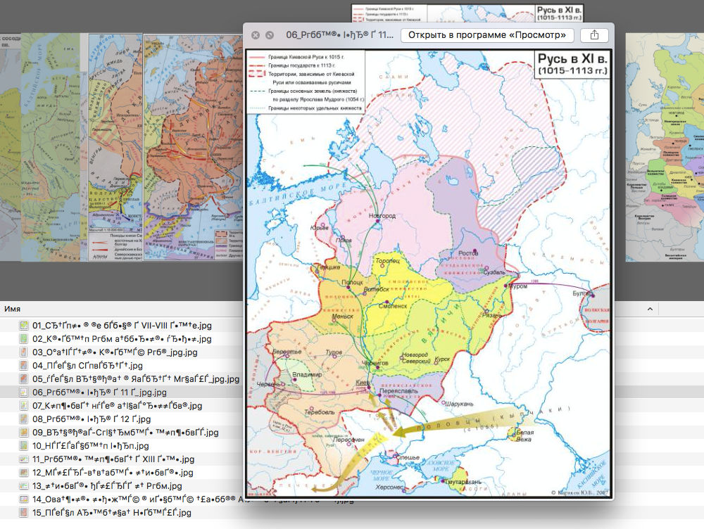
Task: Click file icon of the row starting '13_'
Action: (x=24, y=486)
